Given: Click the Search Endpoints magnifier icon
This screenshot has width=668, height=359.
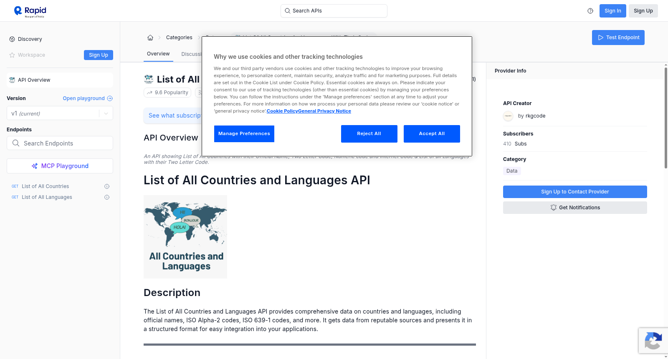Looking at the screenshot, I should coord(16,143).
